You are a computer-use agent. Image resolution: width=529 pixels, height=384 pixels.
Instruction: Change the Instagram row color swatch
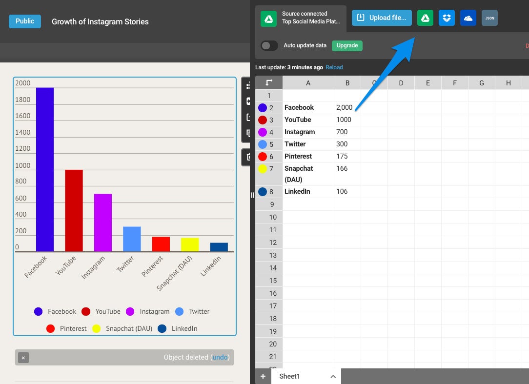(263, 132)
